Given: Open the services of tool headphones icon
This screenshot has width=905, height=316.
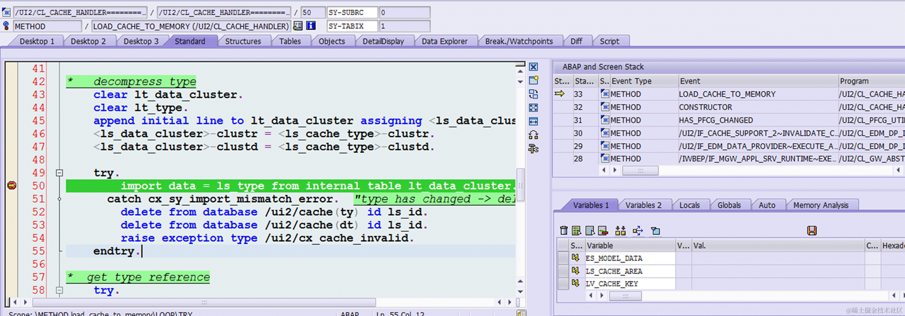Looking at the screenshot, I should pos(533,135).
